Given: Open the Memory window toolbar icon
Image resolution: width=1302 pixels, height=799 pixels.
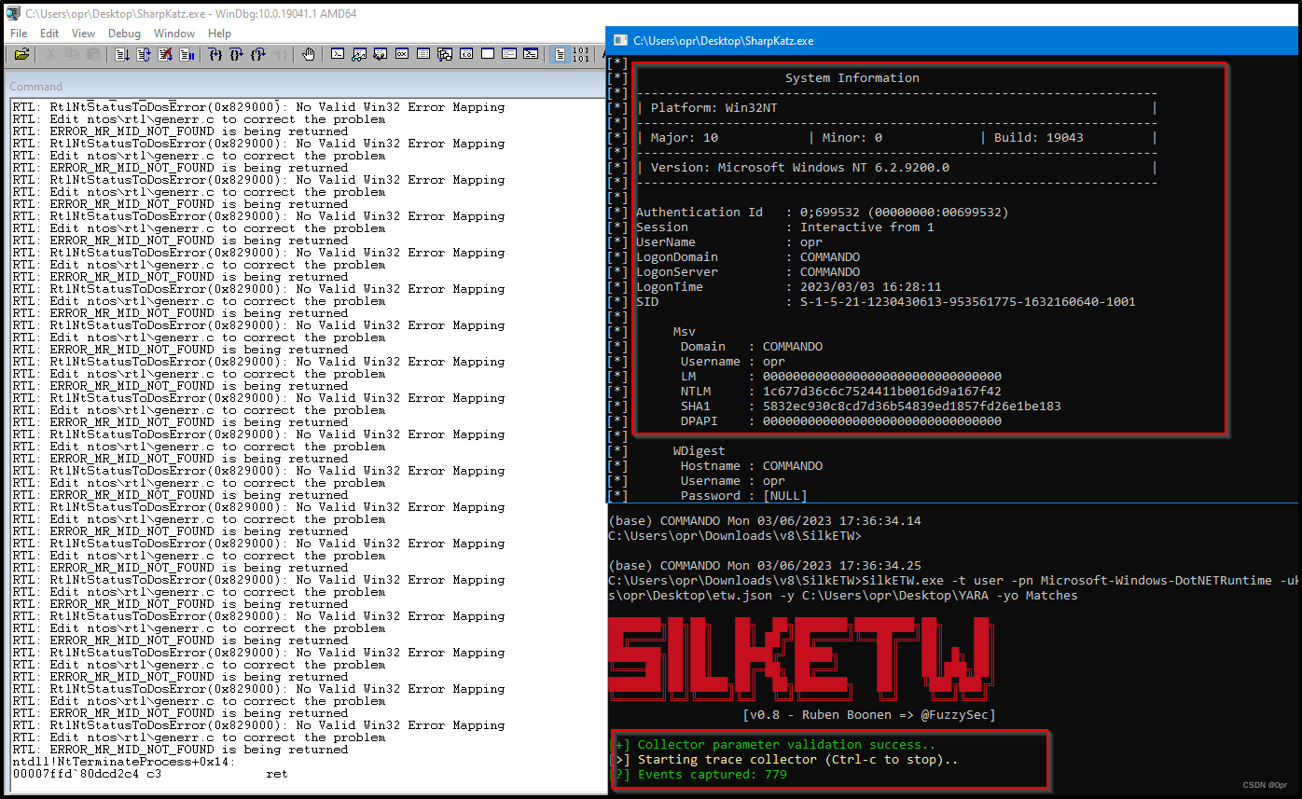Looking at the screenshot, I should coord(423,54).
